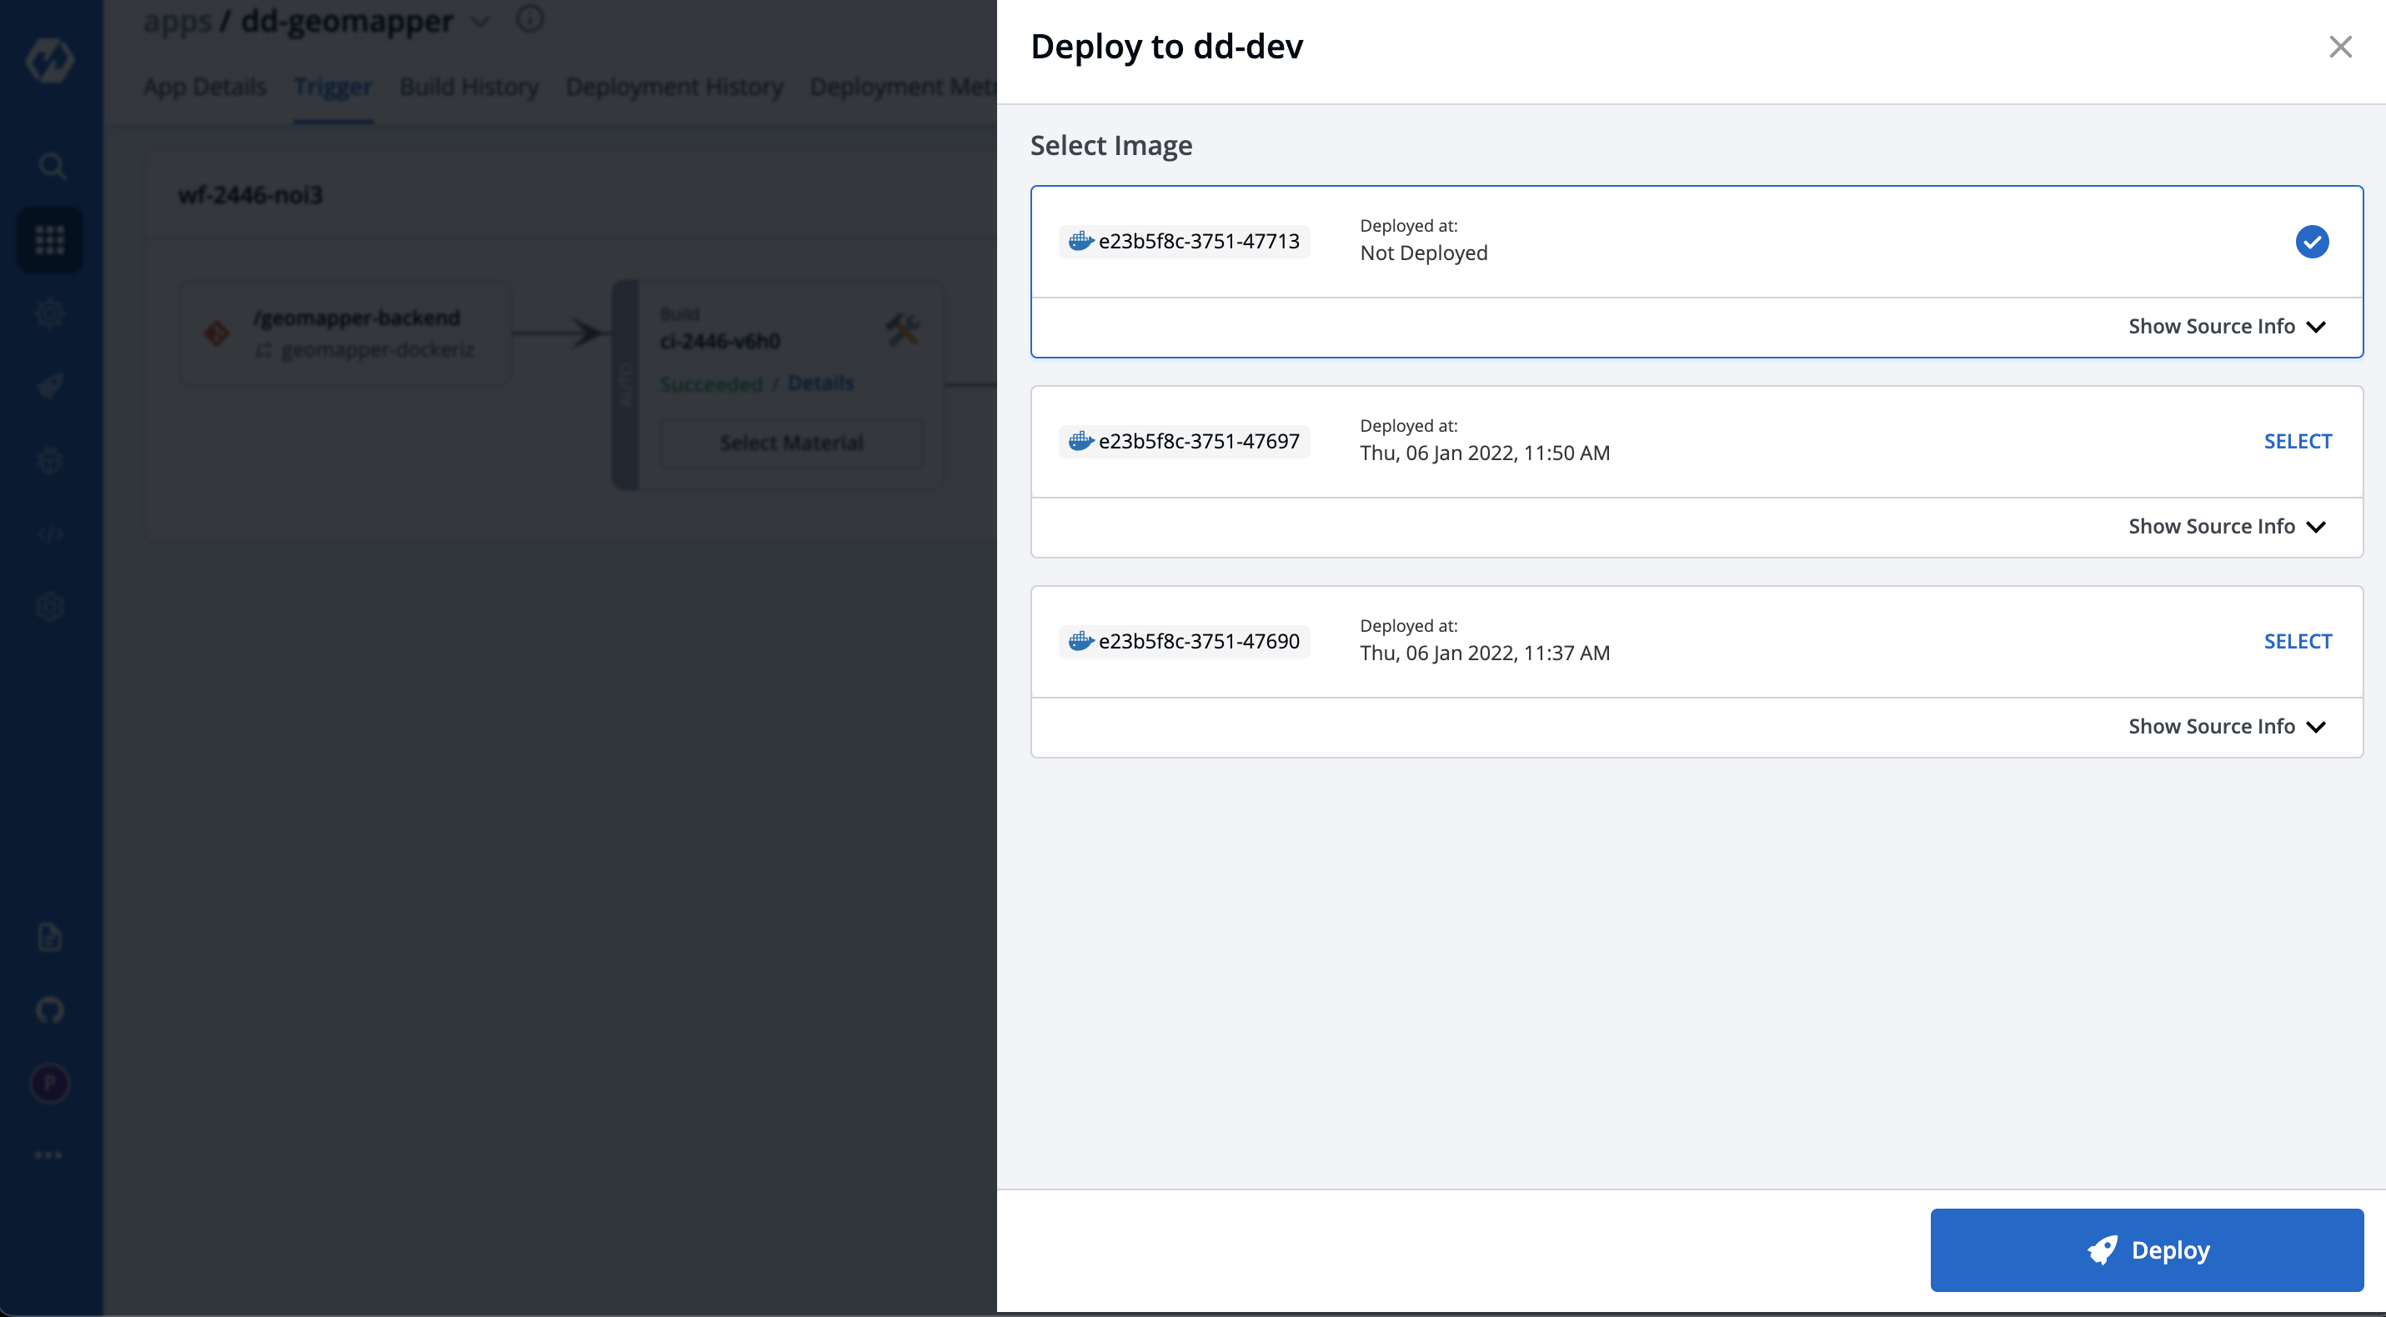Switch to the Build History tab
Image resolution: width=2386 pixels, height=1317 pixels.
469,86
